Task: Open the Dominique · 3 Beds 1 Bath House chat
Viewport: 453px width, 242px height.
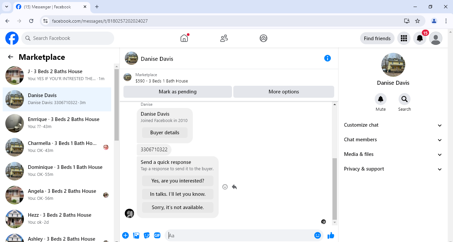Action: coord(57,171)
